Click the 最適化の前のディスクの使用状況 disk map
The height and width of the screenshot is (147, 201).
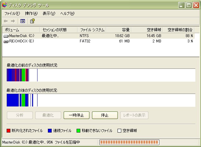coord(101,75)
